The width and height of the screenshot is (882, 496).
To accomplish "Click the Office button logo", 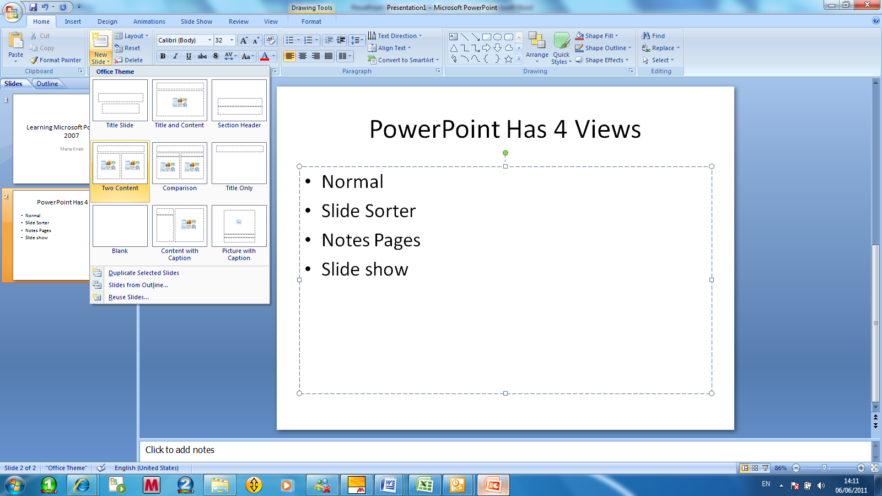I will [x=12, y=11].
